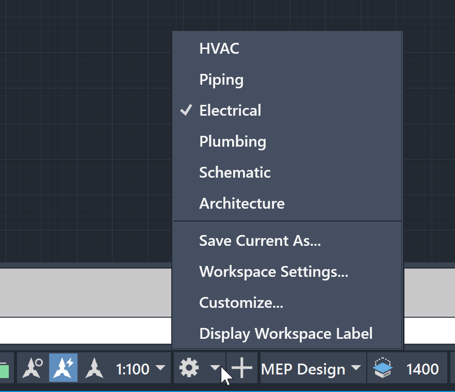455x392 pixels.
Task: Click the elevation layers icon beside 1400
Action: coord(382,368)
